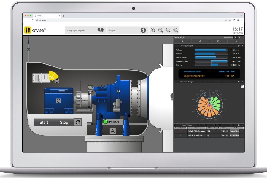Screen dimensions: 267x178
Task: Sort alarms by the Text column header
Action: pos(196,128)
